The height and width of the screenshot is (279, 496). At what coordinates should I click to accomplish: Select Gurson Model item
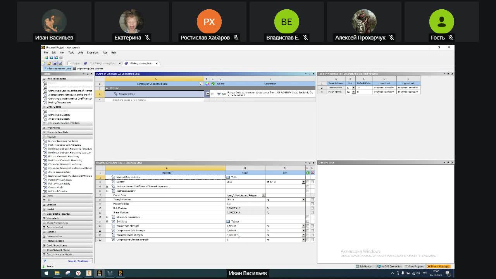pyautogui.click(x=55, y=188)
